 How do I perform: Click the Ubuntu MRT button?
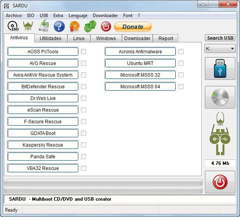click(140, 63)
